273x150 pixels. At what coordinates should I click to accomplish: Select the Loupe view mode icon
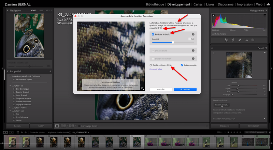(57, 126)
